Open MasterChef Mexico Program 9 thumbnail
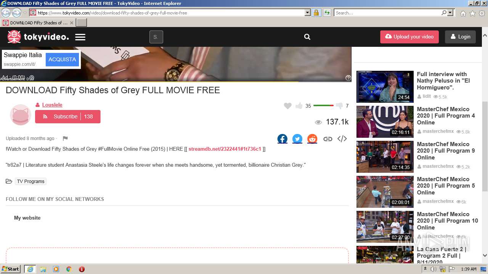Screen dimensions: 488x274 click(385, 157)
